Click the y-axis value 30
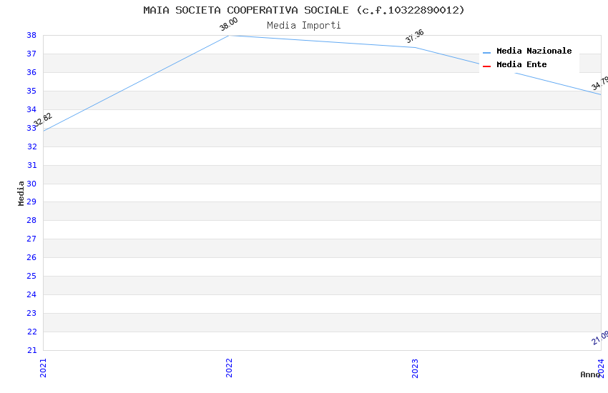Viewport: 608px width, 393px height. pos(31,184)
